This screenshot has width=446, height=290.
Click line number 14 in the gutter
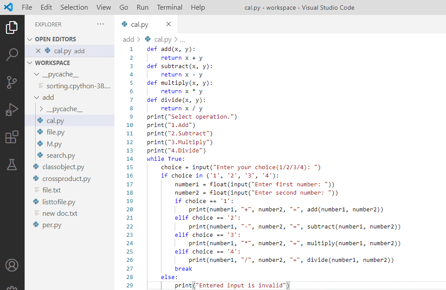(129, 159)
